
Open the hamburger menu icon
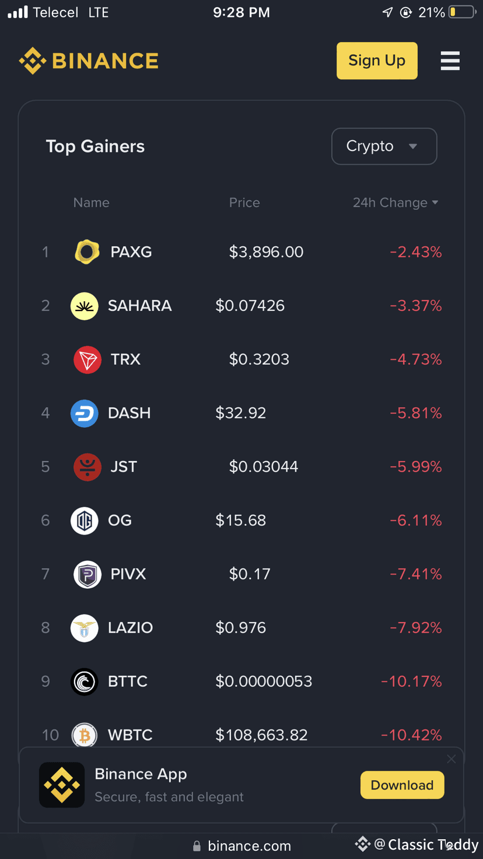coord(450,61)
